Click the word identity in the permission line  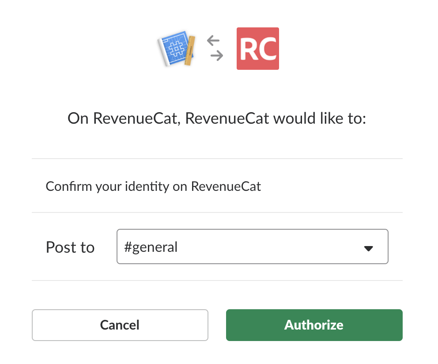pyautogui.click(x=147, y=187)
